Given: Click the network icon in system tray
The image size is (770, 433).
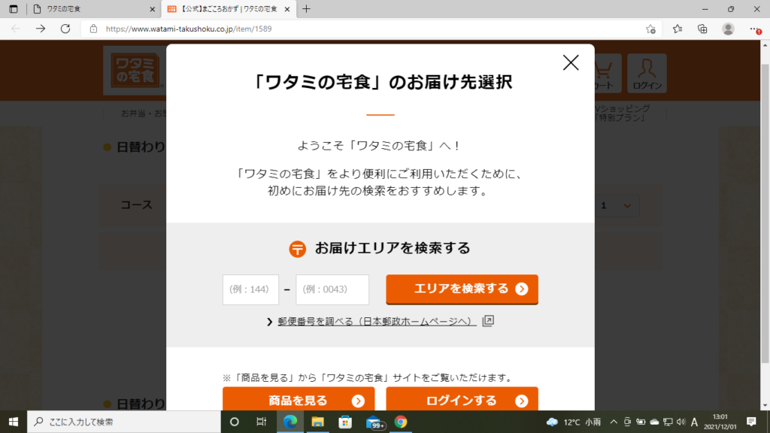Looking at the screenshot, I should point(668,422).
